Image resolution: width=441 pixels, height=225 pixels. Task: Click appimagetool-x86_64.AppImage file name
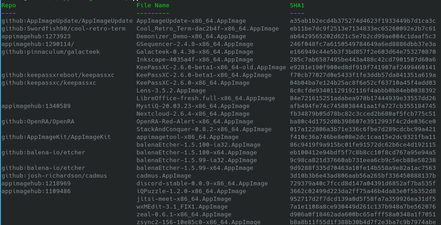(188, 137)
